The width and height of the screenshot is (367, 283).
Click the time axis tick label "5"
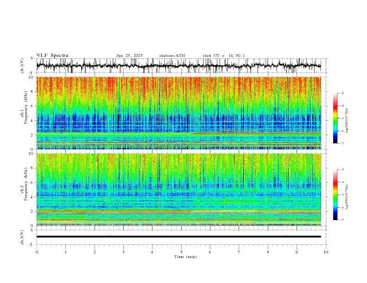point(181,252)
